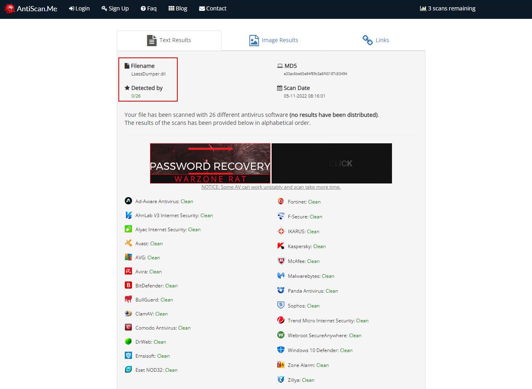
Task: Click the Filename label
Action: pos(140,66)
